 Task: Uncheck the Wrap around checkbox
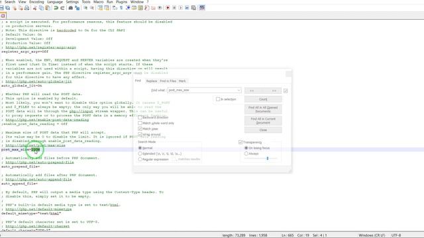140,134
